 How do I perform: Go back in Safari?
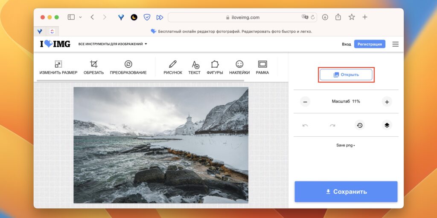pos(92,17)
